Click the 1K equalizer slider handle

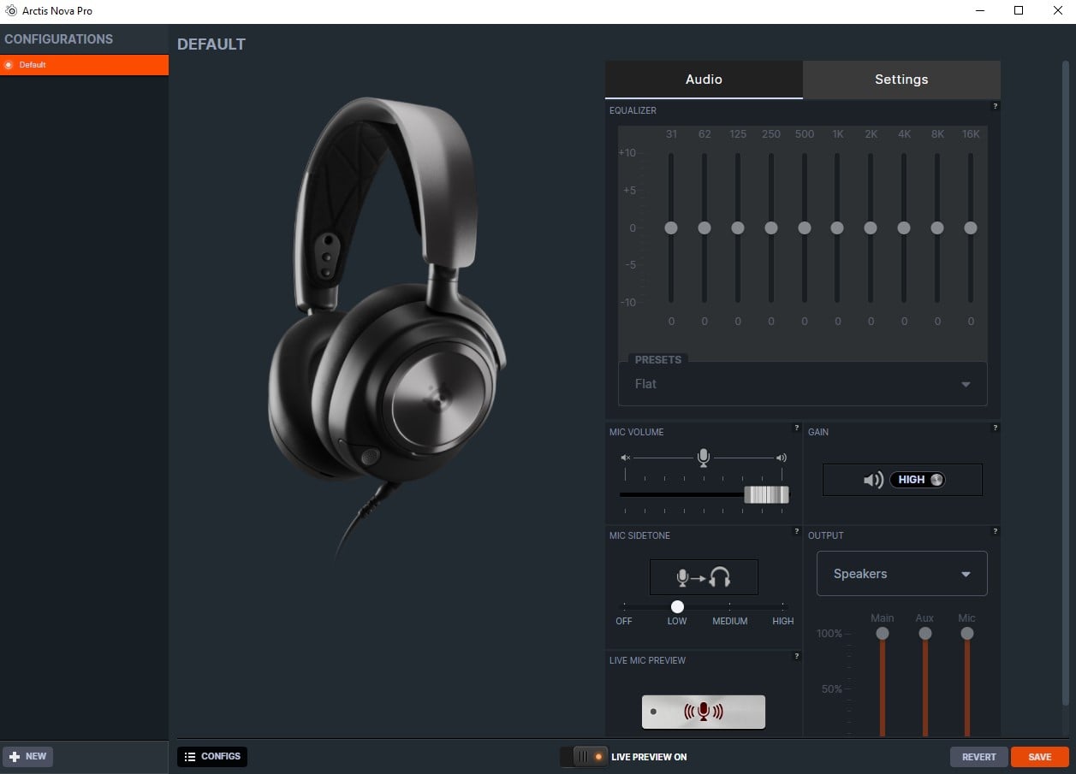(x=837, y=227)
